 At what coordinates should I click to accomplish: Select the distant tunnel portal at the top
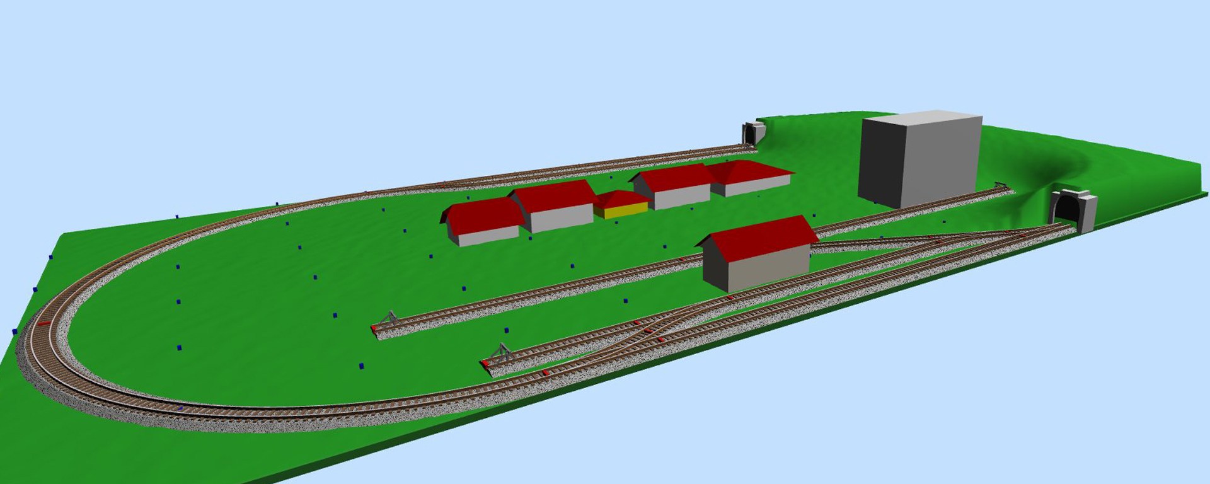[x=751, y=134]
